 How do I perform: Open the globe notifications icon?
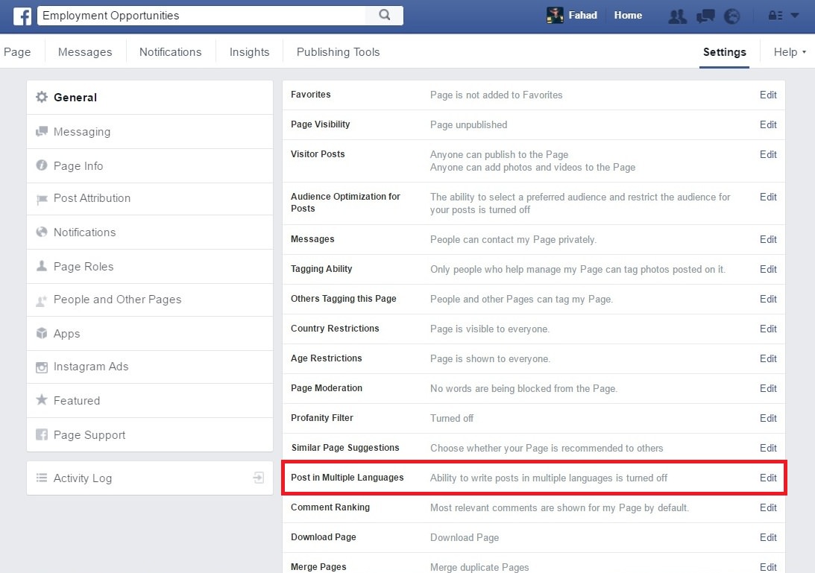point(731,16)
